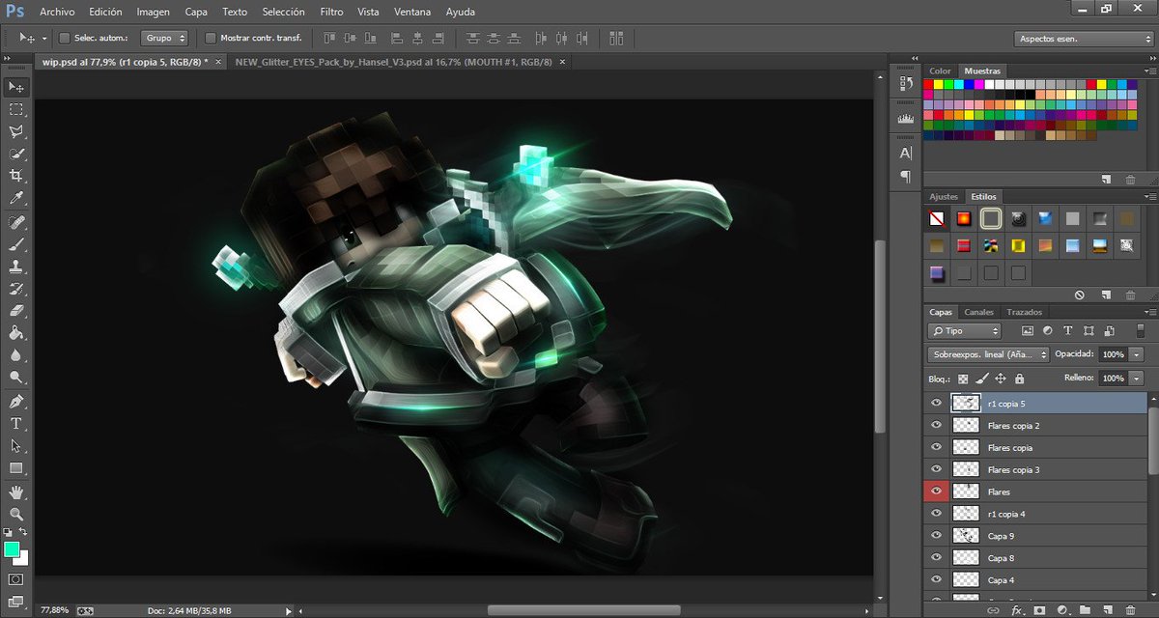Select the Crop tool in toolbar
This screenshot has width=1159, height=618.
[16, 176]
